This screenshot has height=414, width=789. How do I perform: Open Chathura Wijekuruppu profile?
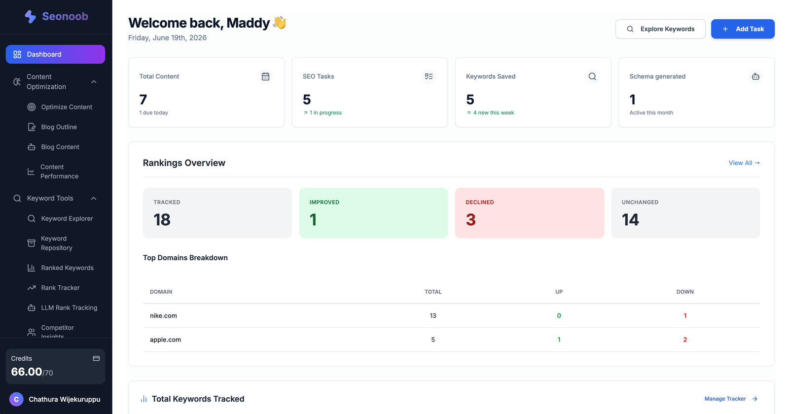tap(65, 399)
